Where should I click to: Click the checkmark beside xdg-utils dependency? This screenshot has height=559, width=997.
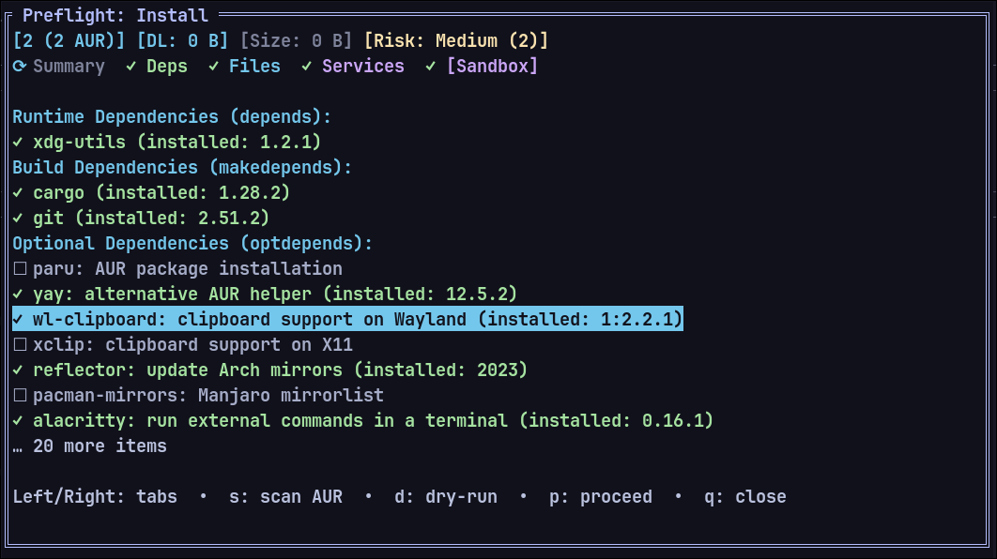pyautogui.click(x=16, y=142)
